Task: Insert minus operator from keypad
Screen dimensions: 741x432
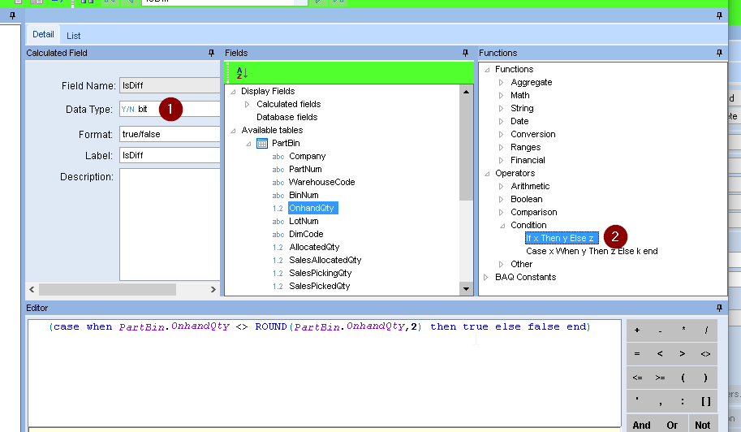Action: pos(660,330)
